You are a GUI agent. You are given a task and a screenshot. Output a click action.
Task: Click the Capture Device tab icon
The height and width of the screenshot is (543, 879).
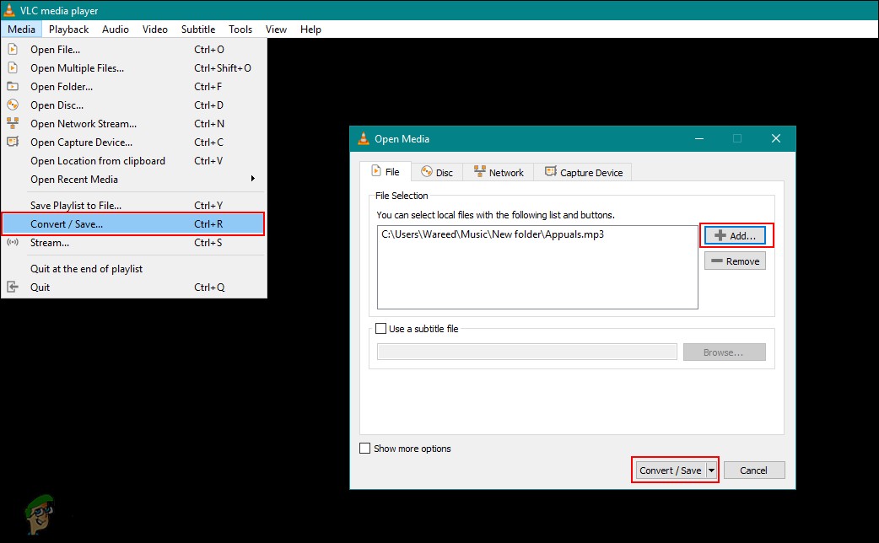[551, 171]
